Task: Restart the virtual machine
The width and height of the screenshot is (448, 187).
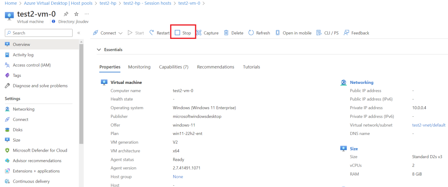Action: 159,33
